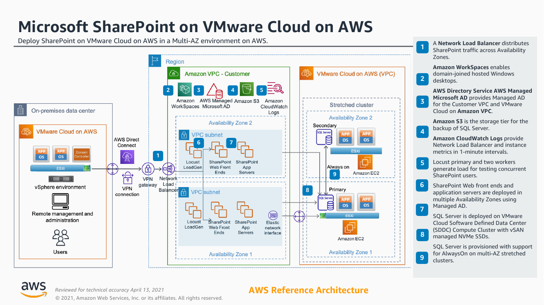Click legend text about Network Load Balancer distributing traffic
The image size is (544, 305).
click(481, 50)
